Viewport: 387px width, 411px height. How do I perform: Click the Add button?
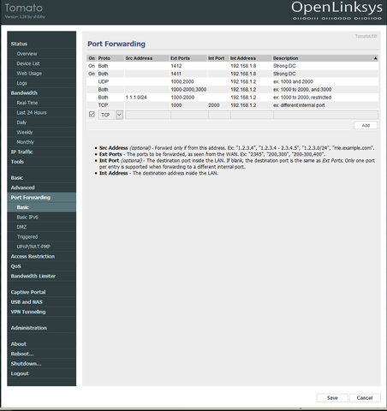click(x=366, y=125)
